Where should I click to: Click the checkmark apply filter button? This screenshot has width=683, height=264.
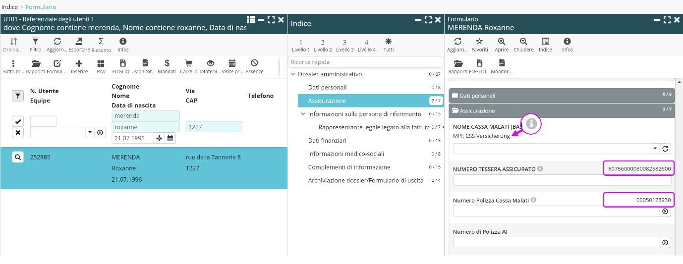click(18, 121)
